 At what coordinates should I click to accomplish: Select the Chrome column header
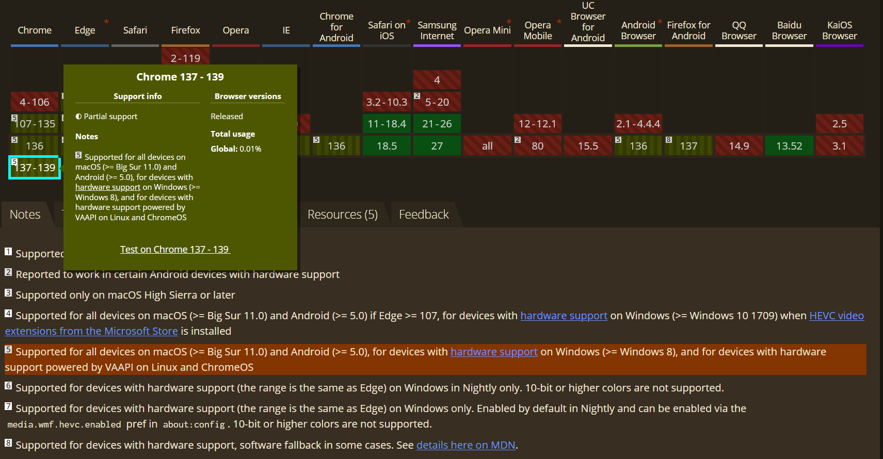(x=35, y=30)
